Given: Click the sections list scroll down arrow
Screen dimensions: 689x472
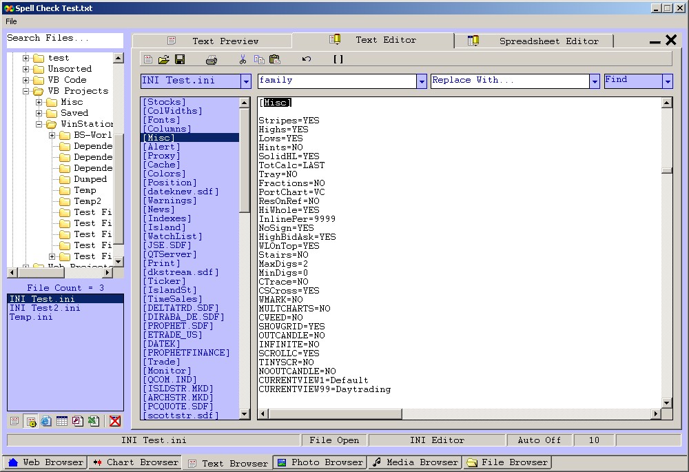Looking at the screenshot, I should point(245,414).
